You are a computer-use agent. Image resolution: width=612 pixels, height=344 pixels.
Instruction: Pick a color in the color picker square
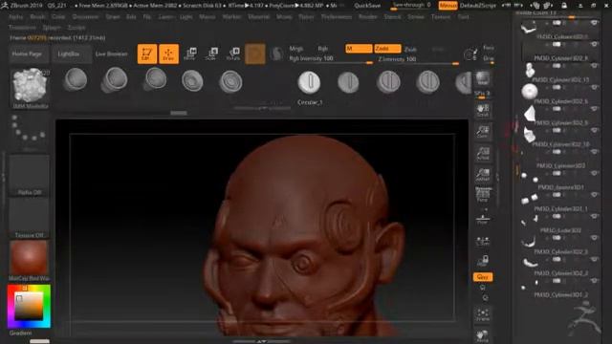29,306
